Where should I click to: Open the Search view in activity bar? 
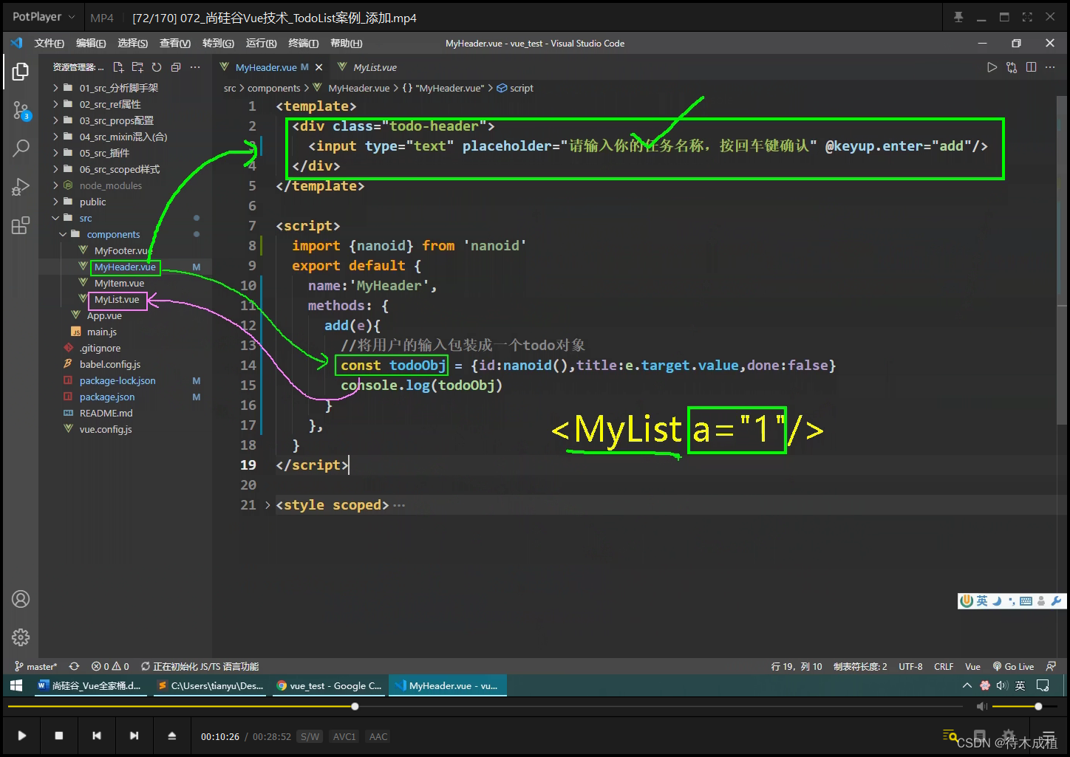point(21,148)
